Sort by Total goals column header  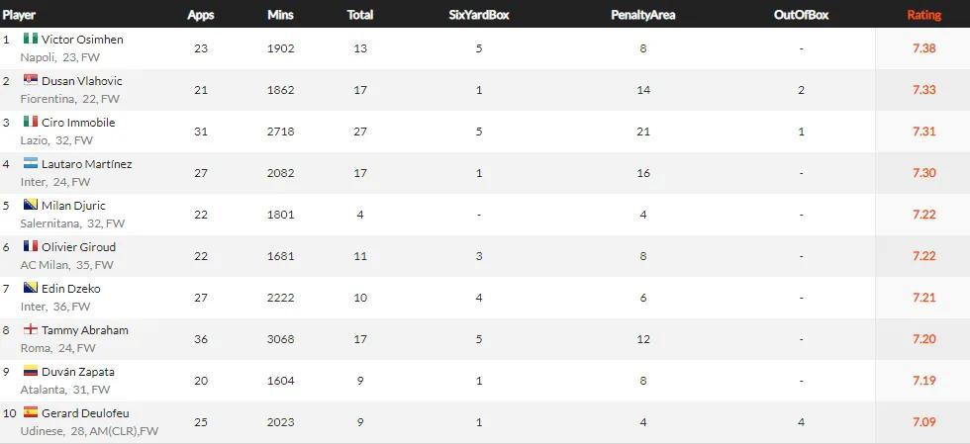click(x=360, y=15)
